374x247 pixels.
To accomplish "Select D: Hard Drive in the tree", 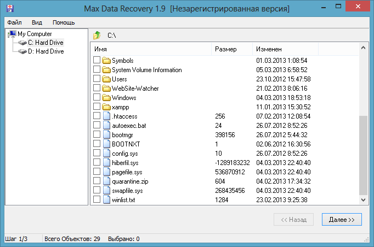I will [46, 51].
